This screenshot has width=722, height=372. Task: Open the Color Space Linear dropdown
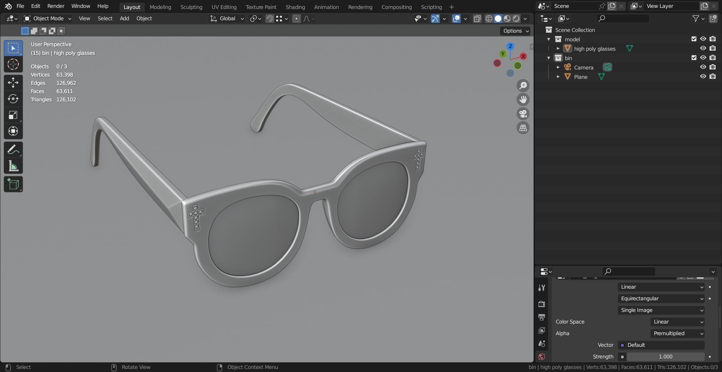(x=678, y=322)
